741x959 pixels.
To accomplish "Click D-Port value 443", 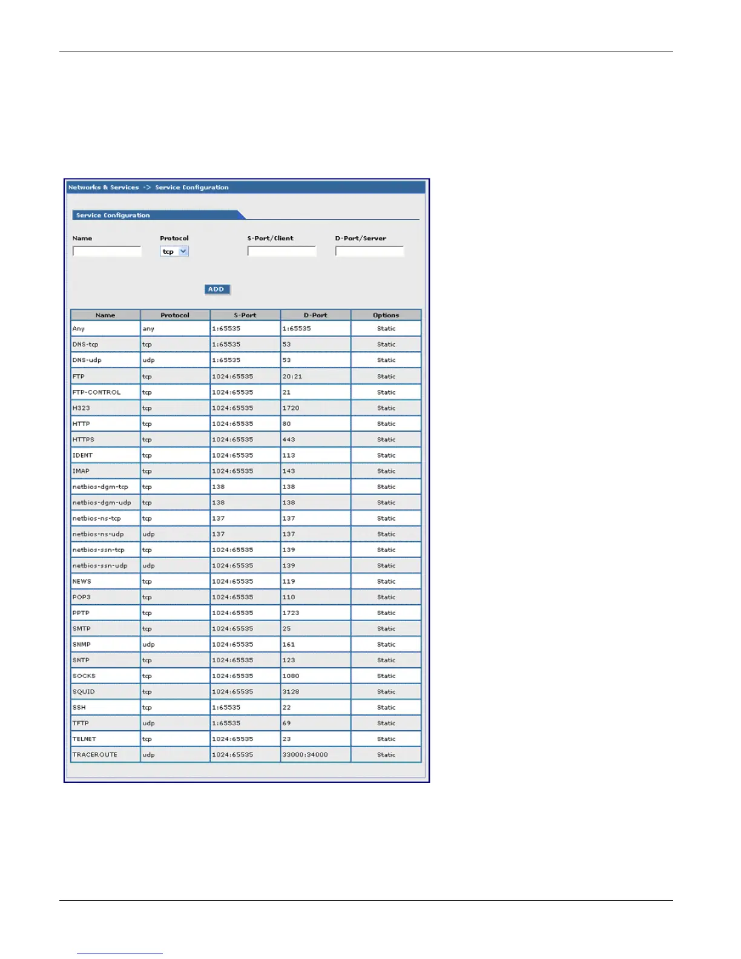I will (x=289, y=440).
